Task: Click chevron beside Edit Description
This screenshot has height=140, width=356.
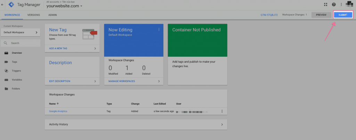Action: pos(95,81)
